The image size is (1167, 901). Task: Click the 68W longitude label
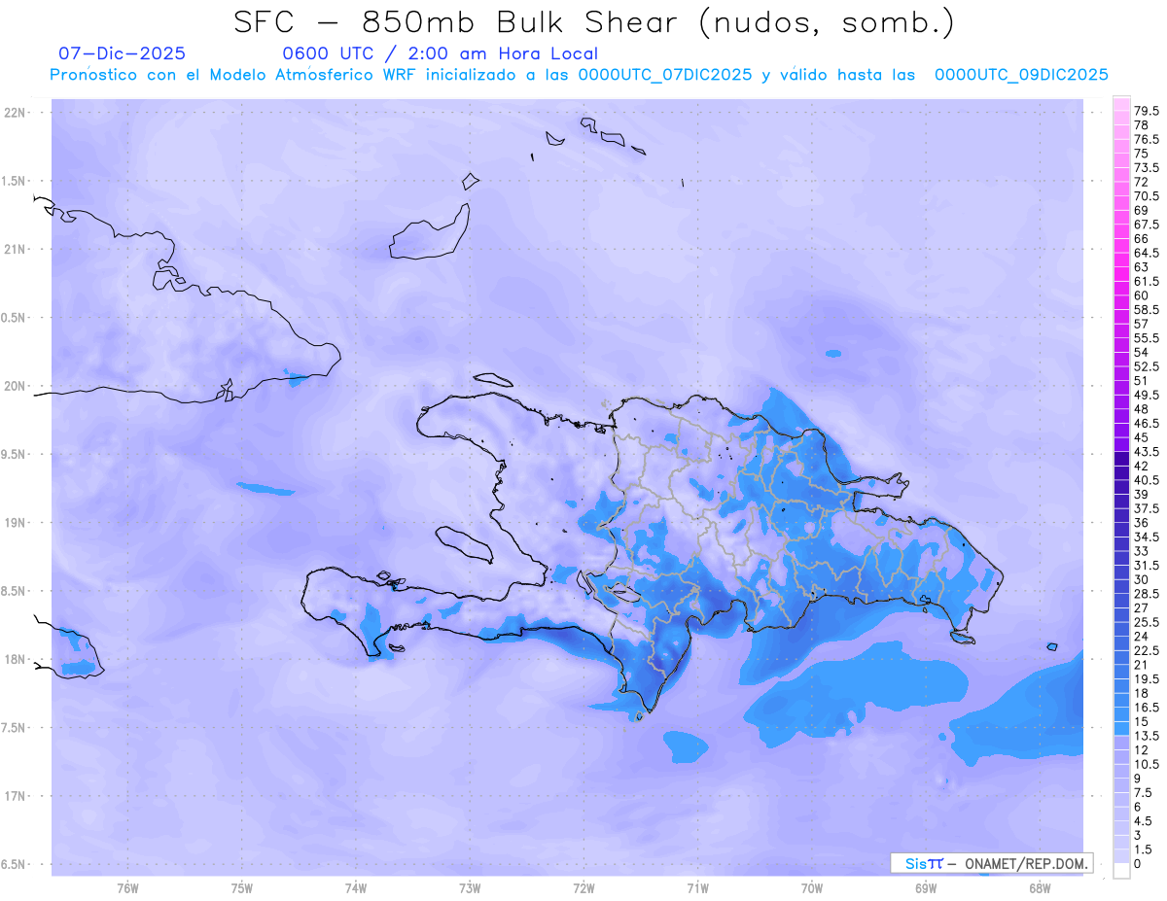[x=1040, y=887]
